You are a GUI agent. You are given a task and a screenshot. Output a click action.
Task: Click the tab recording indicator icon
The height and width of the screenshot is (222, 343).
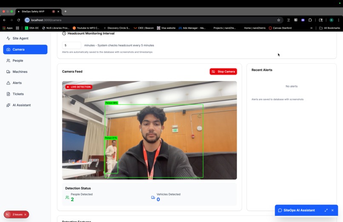click(x=53, y=12)
